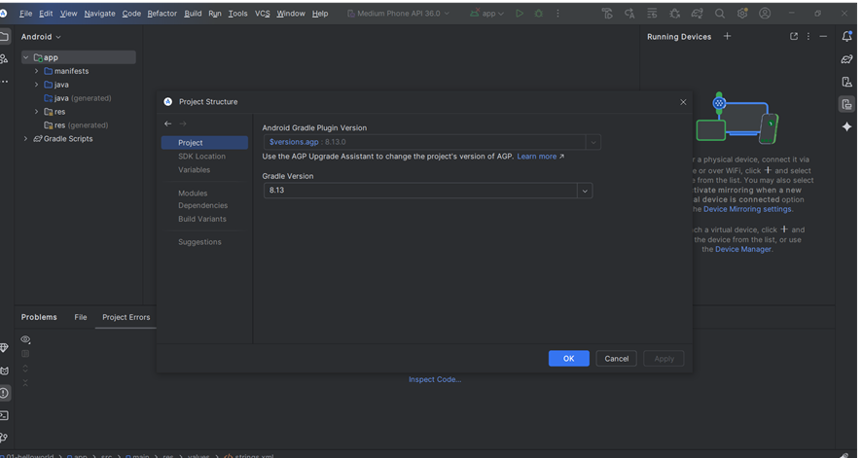Open the toolbar's three-dot more actions
862x458 pixels.
(x=557, y=14)
